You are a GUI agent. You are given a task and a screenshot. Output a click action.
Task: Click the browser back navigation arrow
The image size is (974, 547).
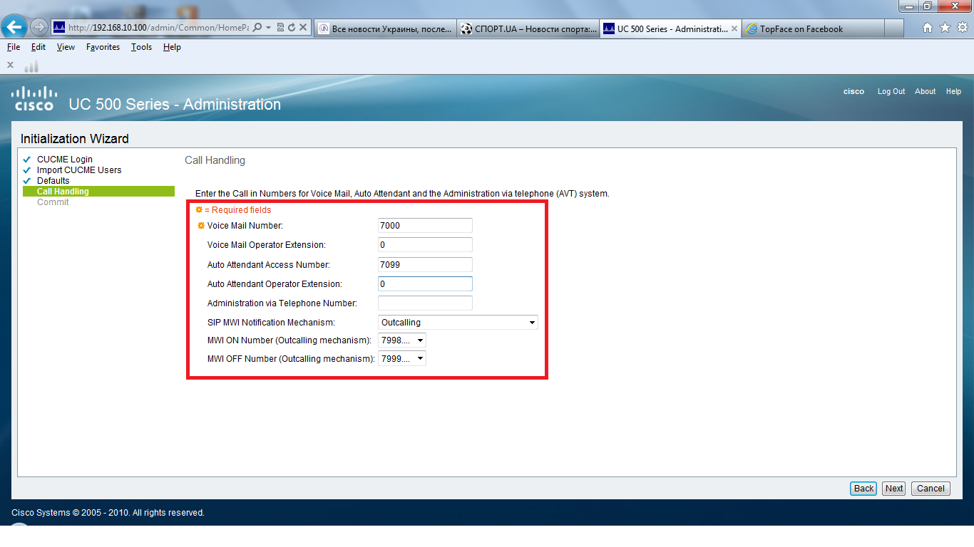tap(14, 27)
